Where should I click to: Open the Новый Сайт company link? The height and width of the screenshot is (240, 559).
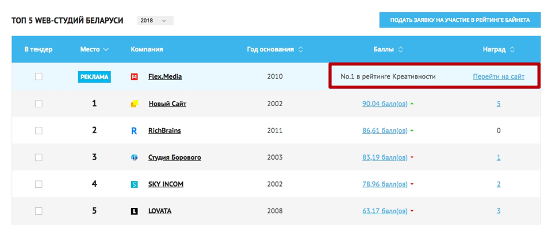pyautogui.click(x=167, y=103)
